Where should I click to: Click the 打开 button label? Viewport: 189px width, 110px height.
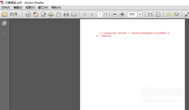coord(14,14)
